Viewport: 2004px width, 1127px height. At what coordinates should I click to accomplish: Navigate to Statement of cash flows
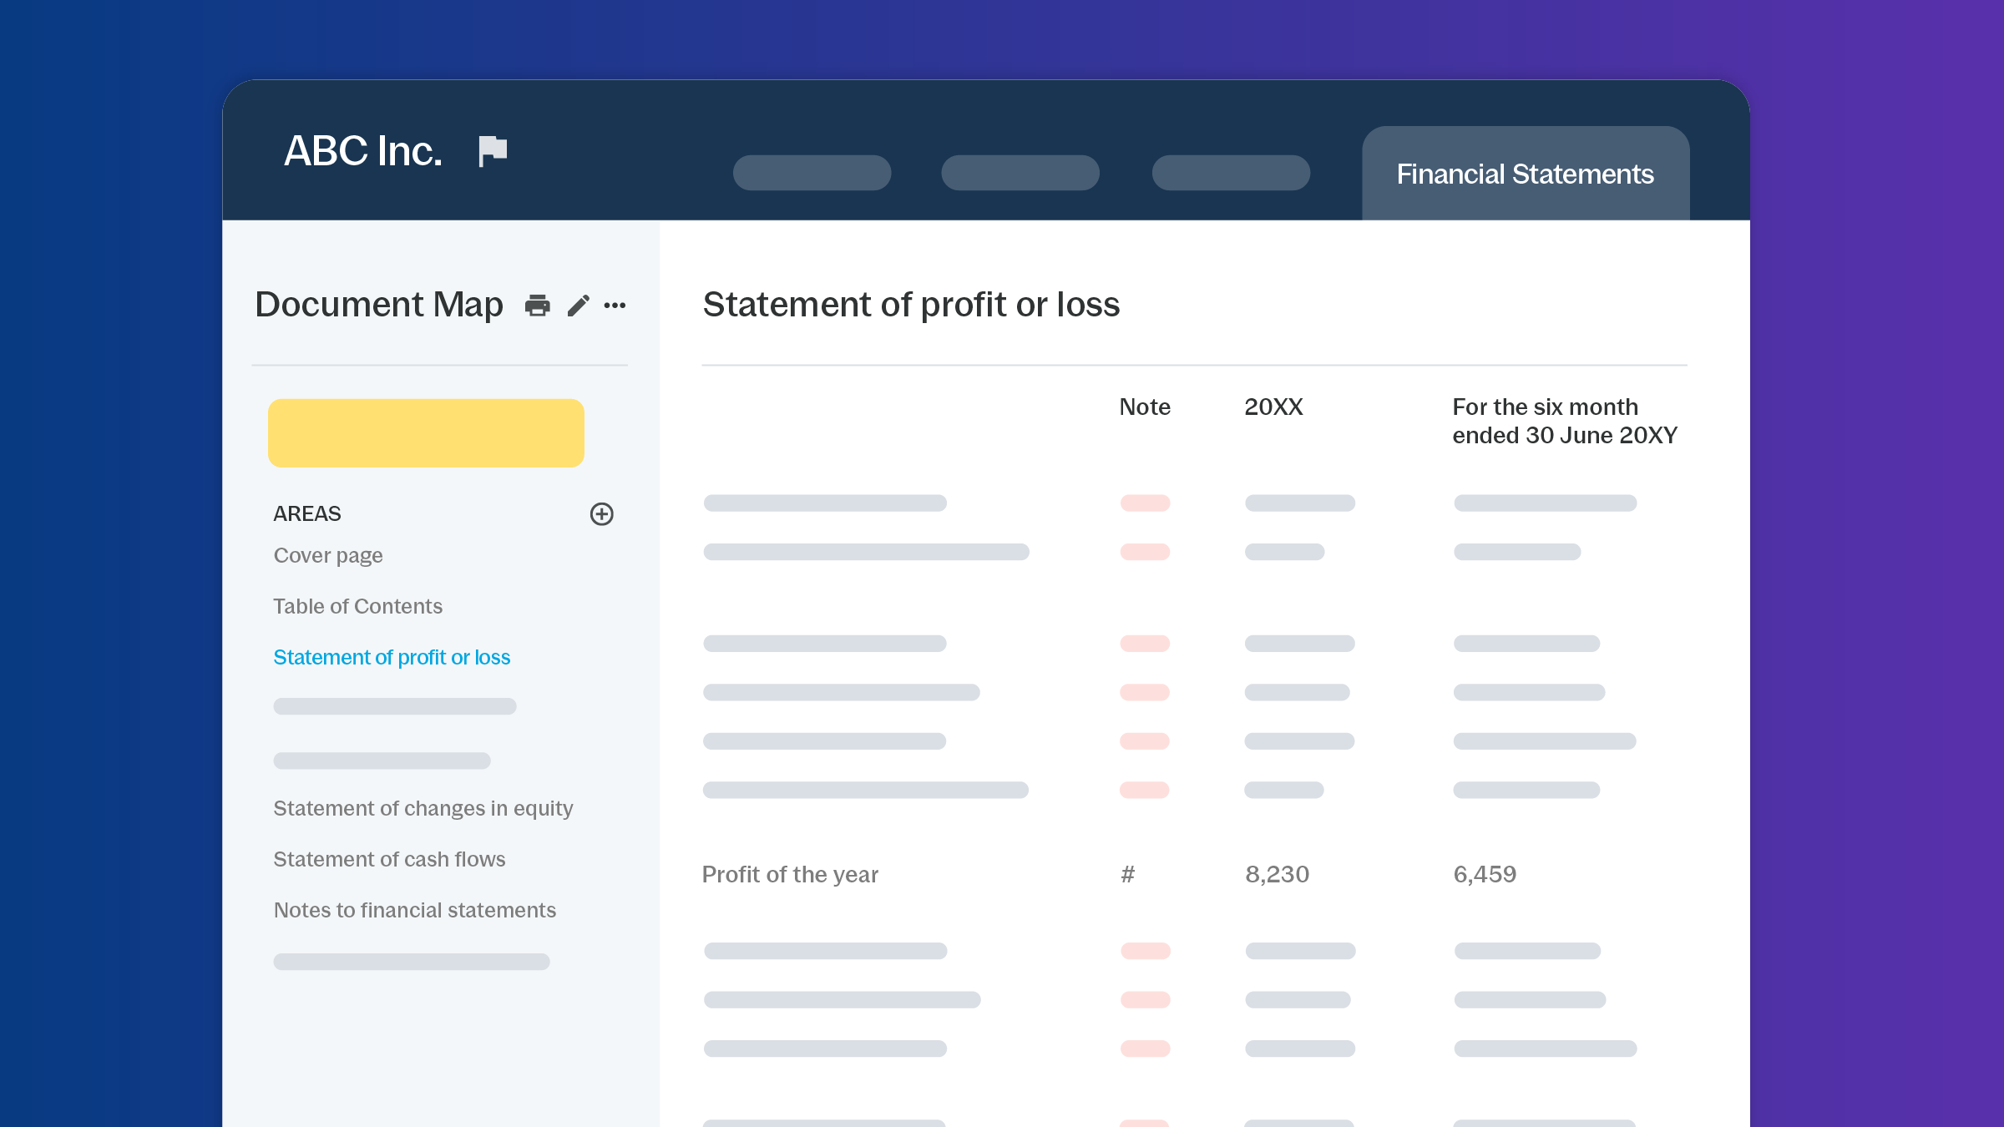389,859
